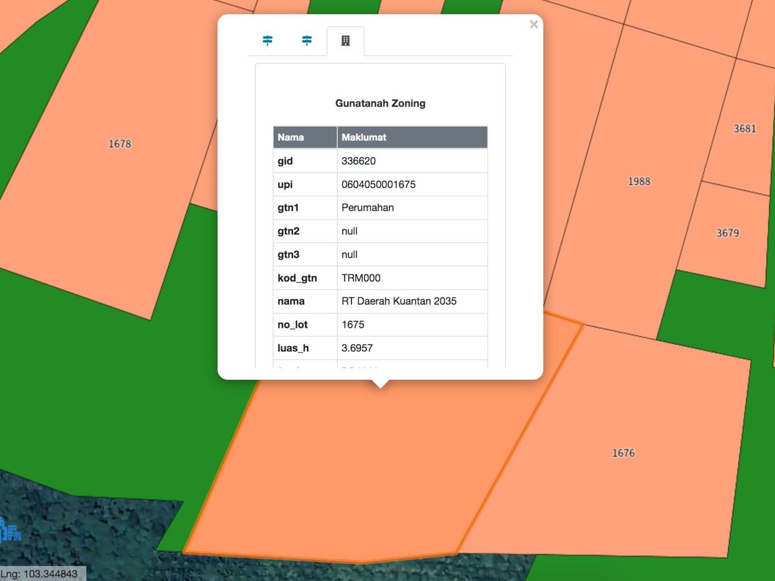This screenshot has width=775, height=581.
Task: Click the blue building icon on the map edge
Action: (x=11, y=529)
